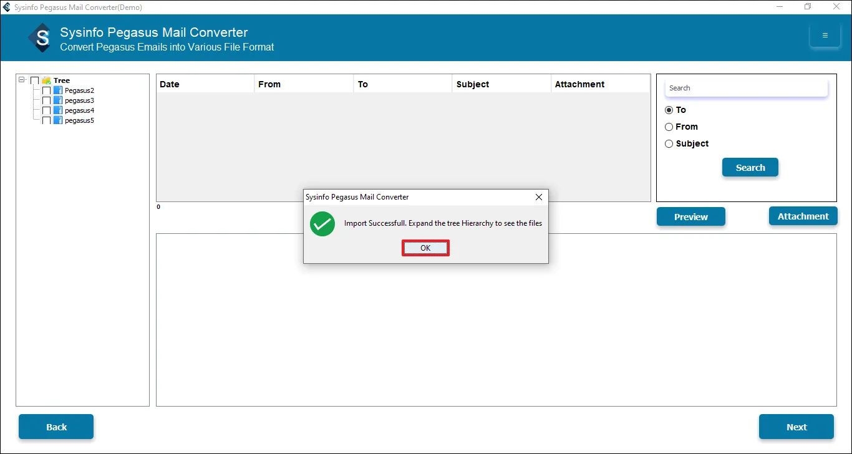Check the pegasus5 checkbox
The height and width of the screenshot is (454, 852).
(x=46, y=120)
